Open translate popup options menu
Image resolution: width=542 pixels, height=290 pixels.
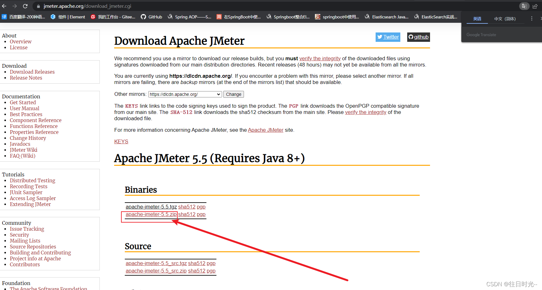pos(532,19)
